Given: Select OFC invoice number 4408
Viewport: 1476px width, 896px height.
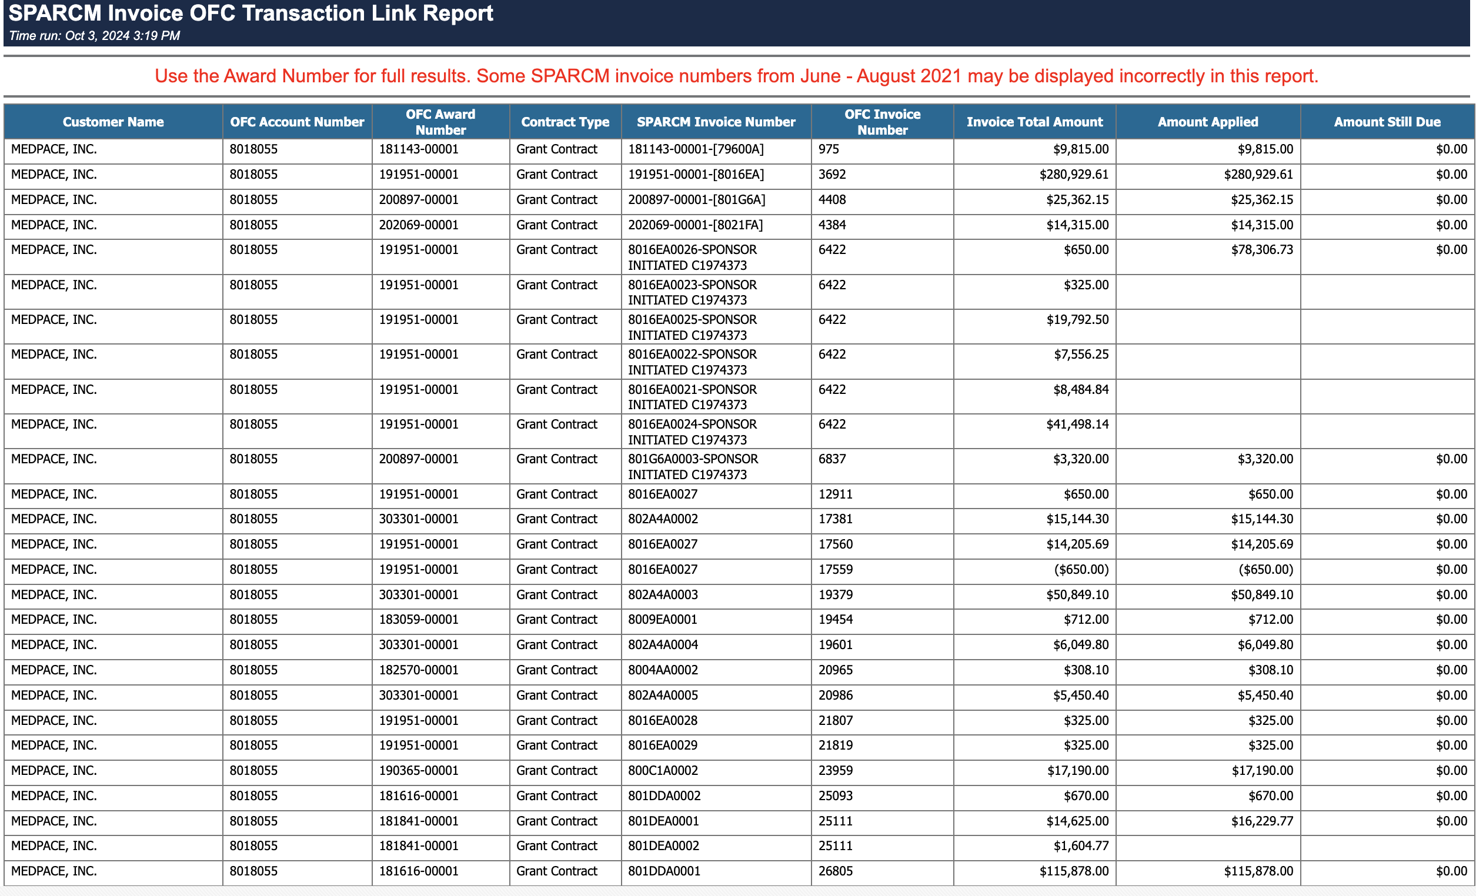Looking at the screenshot, I should [x=832, y=199].
